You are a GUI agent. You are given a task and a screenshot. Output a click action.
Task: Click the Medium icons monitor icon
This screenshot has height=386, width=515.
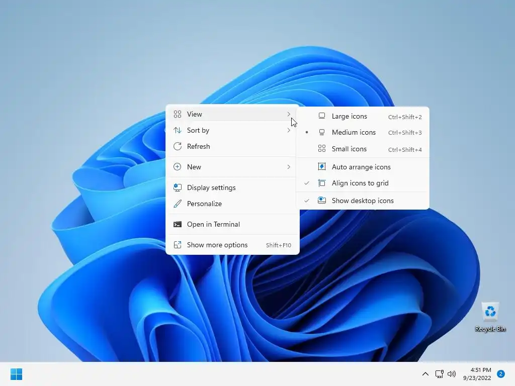322,132
